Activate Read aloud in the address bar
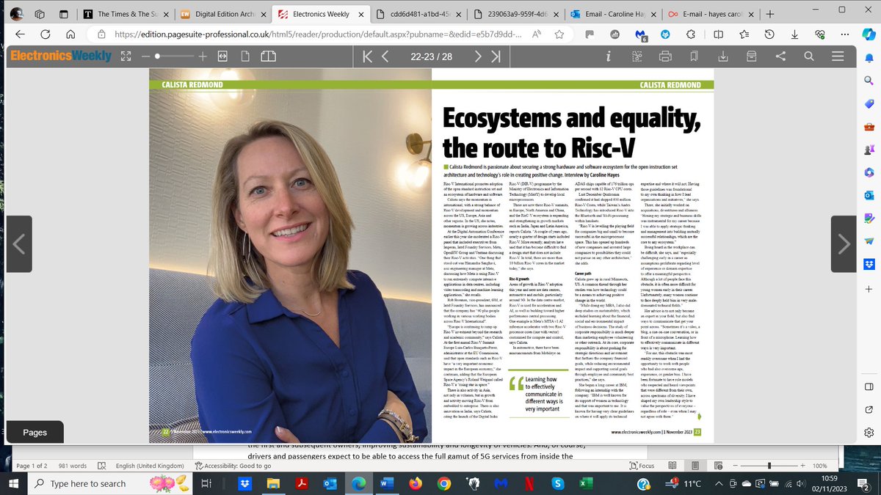 coord(537,34)
